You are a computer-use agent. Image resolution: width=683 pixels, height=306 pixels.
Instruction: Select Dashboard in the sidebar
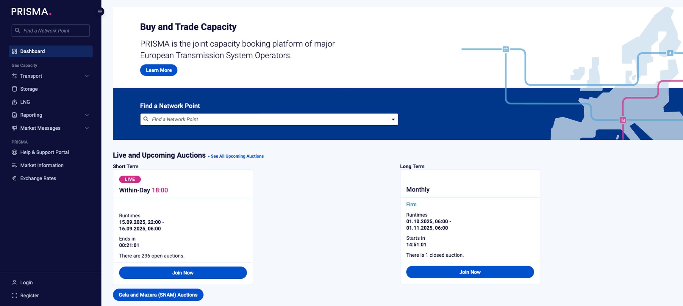coord(51,51)
